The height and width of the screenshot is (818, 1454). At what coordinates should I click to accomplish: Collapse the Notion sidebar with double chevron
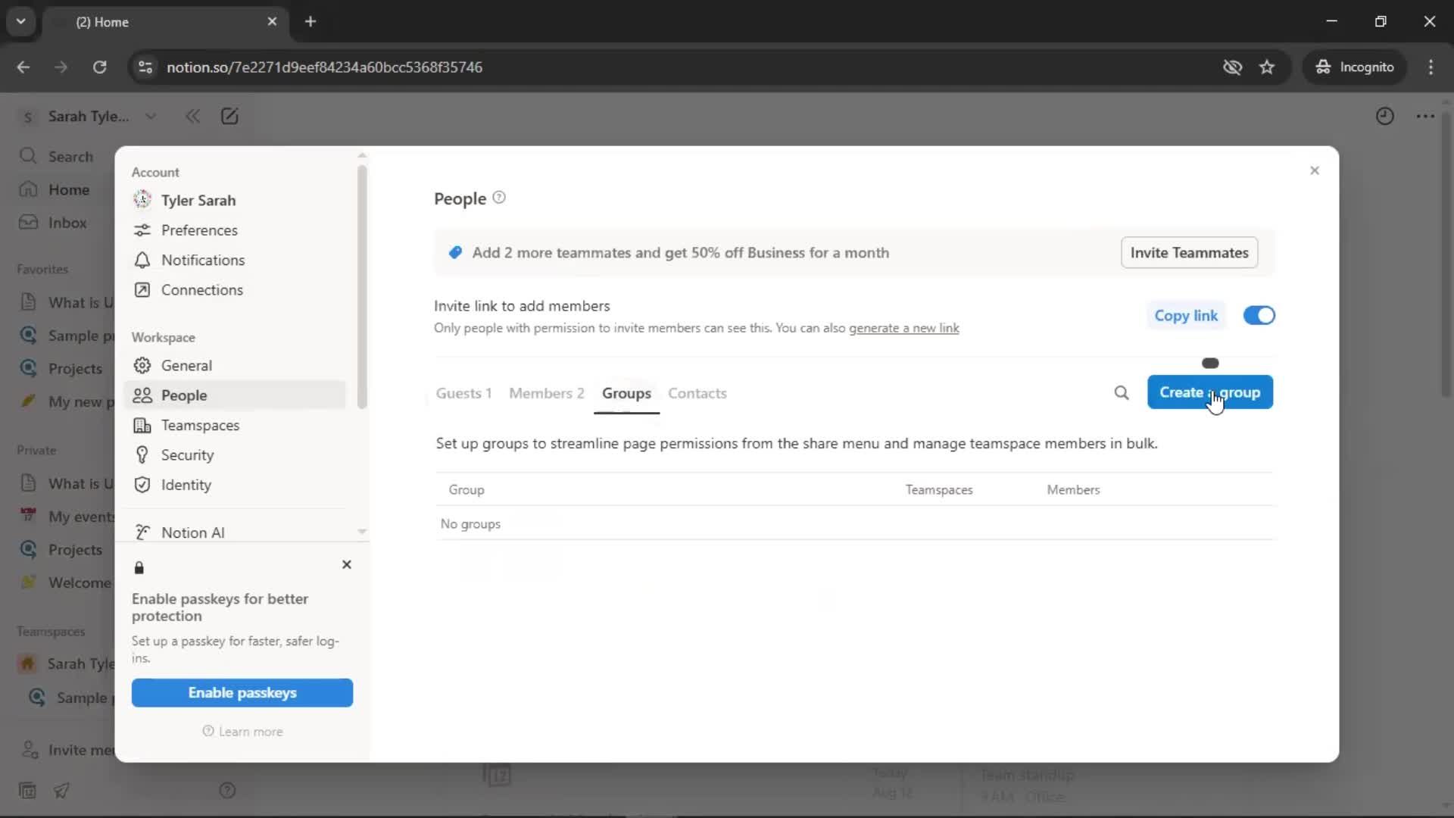[193, 116]
